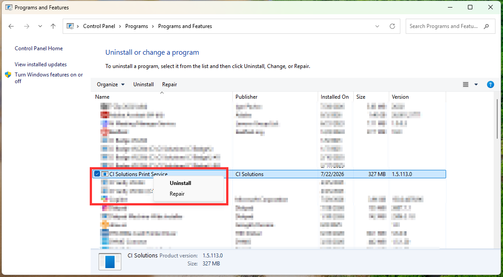This screenshot has height=277, width=503.
Task: Click Programs and Features breadcrumb segment
Action: pos(185,26)
